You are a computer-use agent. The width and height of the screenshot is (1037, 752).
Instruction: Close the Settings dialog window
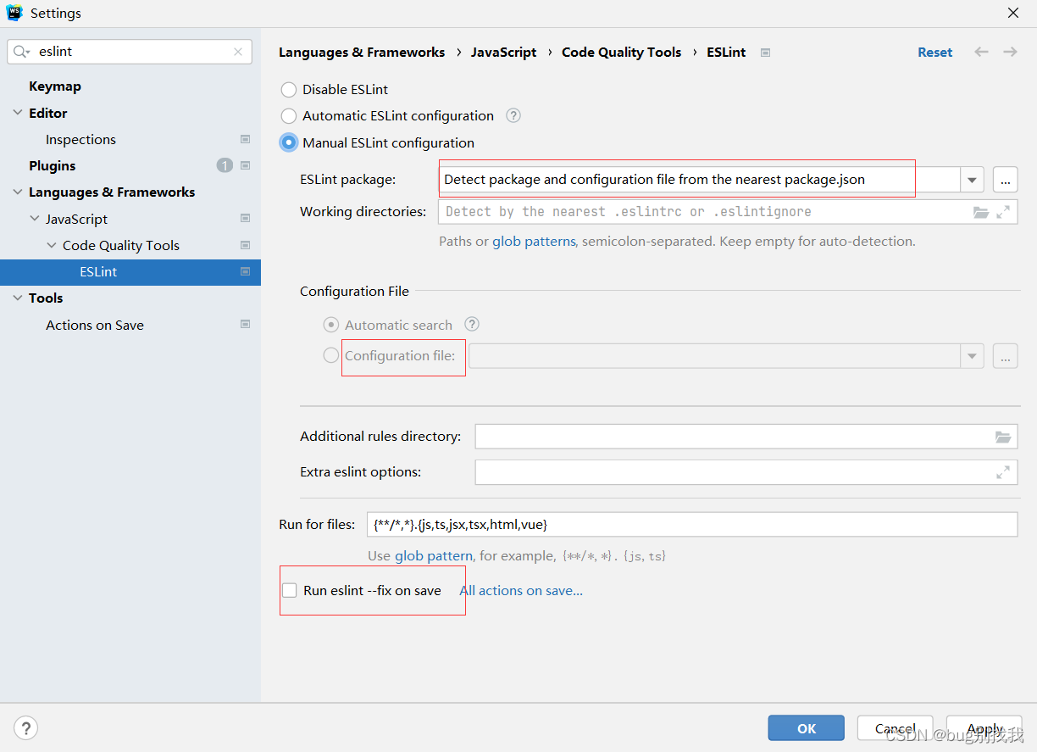(1013, 13)
